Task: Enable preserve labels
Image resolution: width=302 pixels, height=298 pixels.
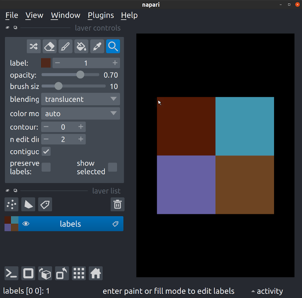Action: 46,167
